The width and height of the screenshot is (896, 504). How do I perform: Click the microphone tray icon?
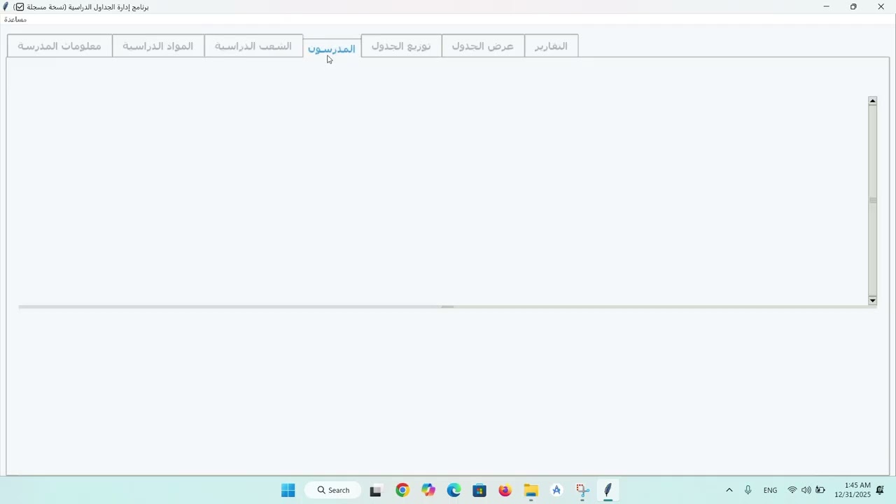[748, 490]
